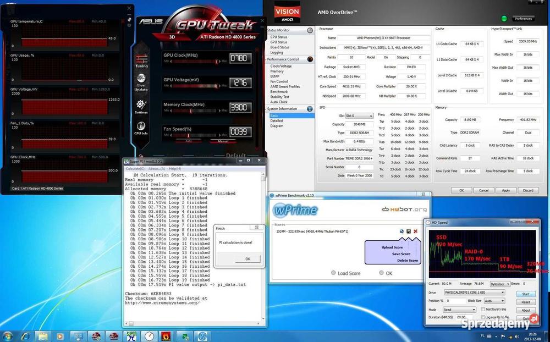Screen dimensions: 550x342
Task: Switch to the flame icon app on taskbar
Action: (166, 336)
